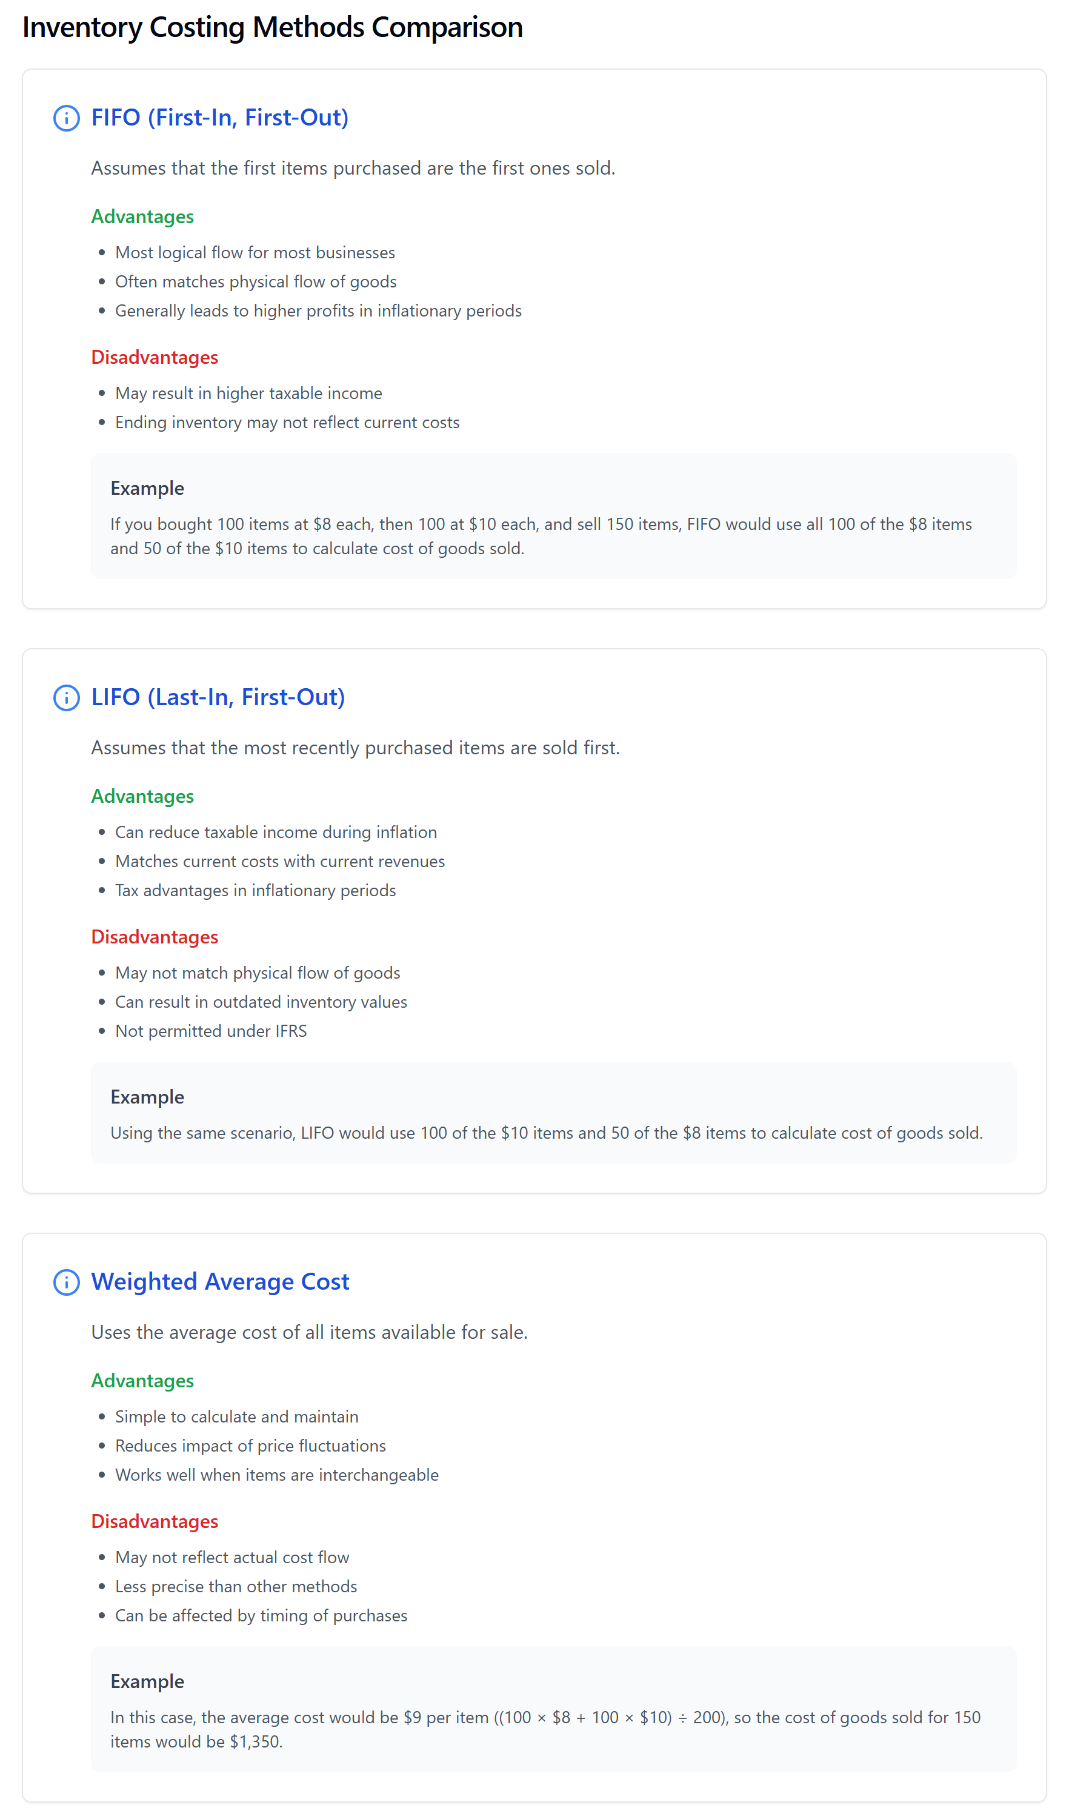This screenshot has width=1069, height=1816.
Task: Click the Inventory Costing Methods Comparison title
Action: click(x=272, y=27)
